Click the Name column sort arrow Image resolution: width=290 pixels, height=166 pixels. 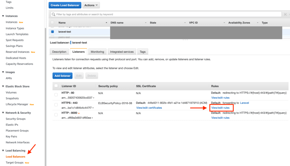coord(106,22)
